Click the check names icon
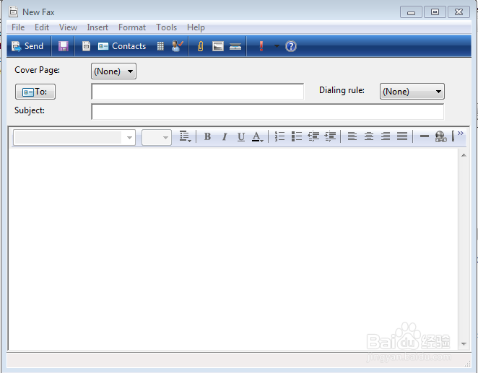 click(x=177, y=46)
